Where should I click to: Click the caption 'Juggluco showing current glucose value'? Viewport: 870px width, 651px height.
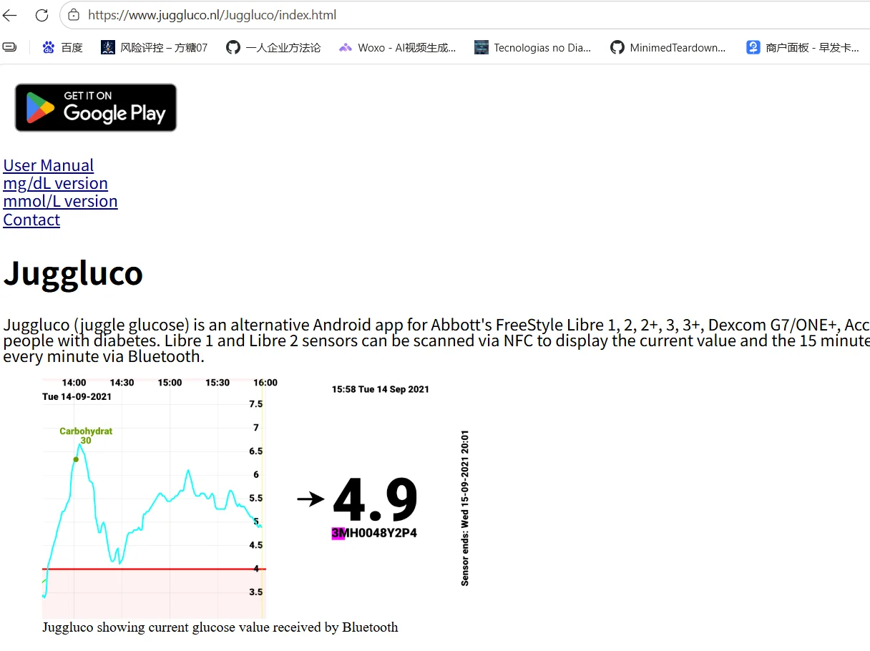220,627
